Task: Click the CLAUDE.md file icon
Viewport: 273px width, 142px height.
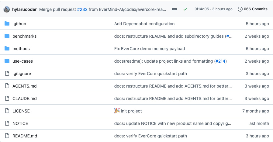Action: tap(7, 98)
